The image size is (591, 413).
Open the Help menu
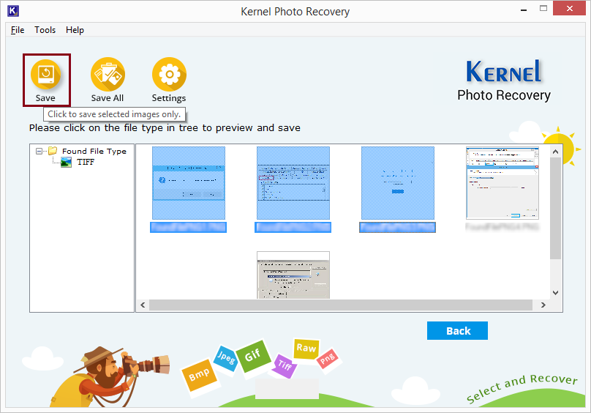coord(75,30)
